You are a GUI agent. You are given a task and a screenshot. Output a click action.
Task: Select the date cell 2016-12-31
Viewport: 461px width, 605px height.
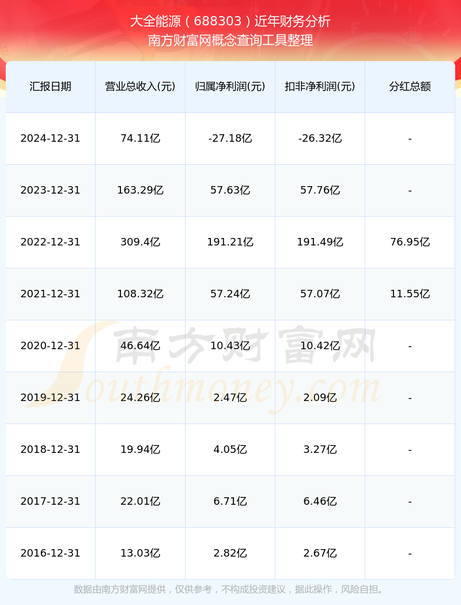click(x=51, y=553)
